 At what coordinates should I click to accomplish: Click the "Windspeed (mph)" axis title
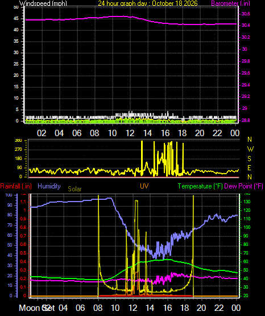click(43, 3)
